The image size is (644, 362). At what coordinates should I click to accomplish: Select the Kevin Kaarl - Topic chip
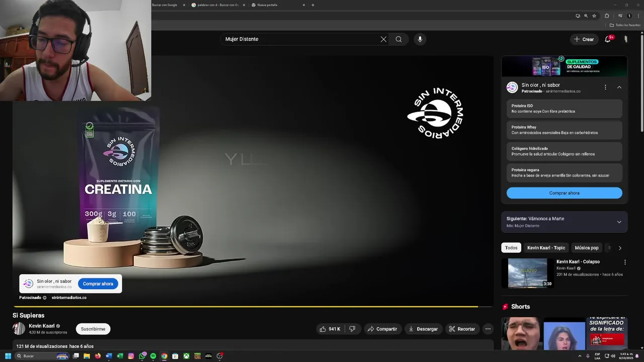tap(546, 248)
